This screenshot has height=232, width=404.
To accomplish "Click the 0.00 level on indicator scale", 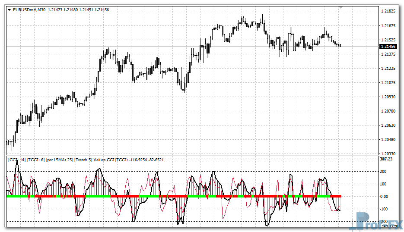I will point(384,197).
